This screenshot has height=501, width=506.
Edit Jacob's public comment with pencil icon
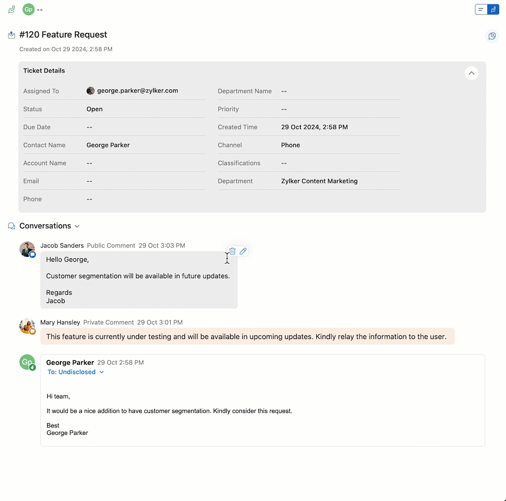[x=243, y=251]
